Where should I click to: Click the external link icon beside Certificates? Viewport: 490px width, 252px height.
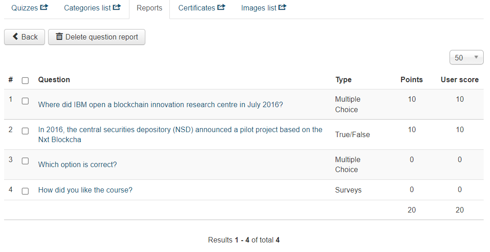pyautogui.click(x=221, y=7)
